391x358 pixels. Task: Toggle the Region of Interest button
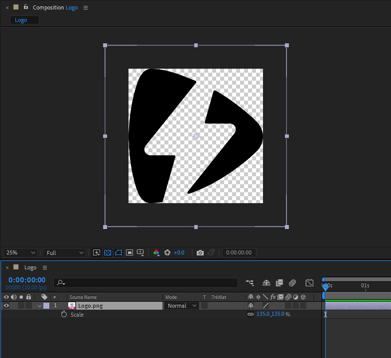(130, 252)
